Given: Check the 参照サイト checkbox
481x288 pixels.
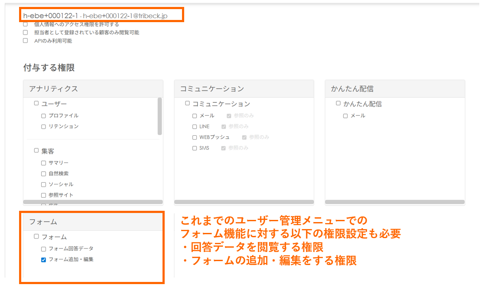Looking at the screenshot, I should tap(43, 195).
